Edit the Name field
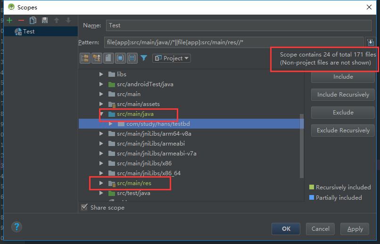 [x=239, y=25]
